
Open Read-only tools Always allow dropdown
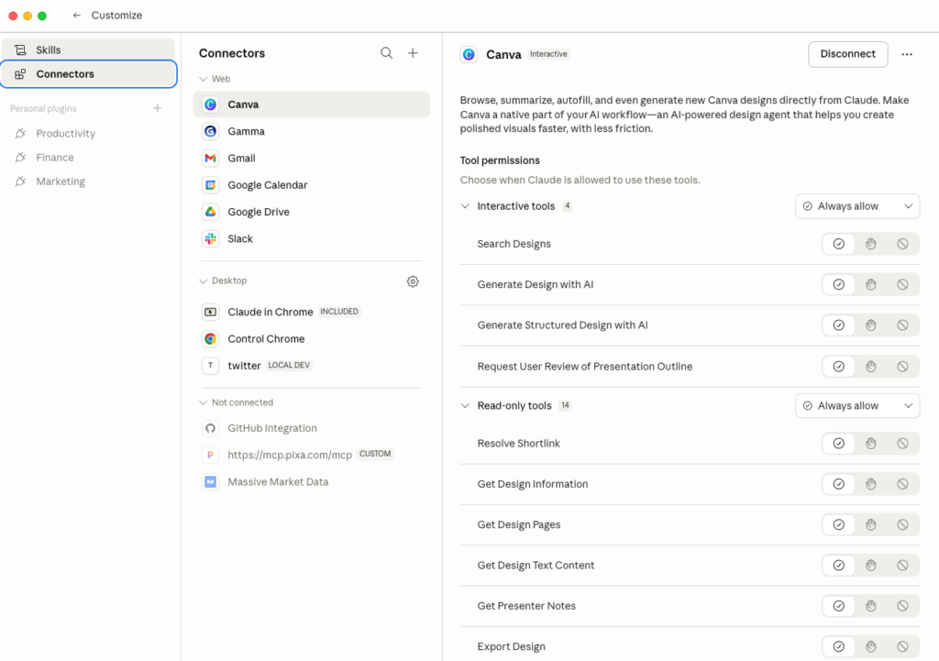(x=856, y=406)
